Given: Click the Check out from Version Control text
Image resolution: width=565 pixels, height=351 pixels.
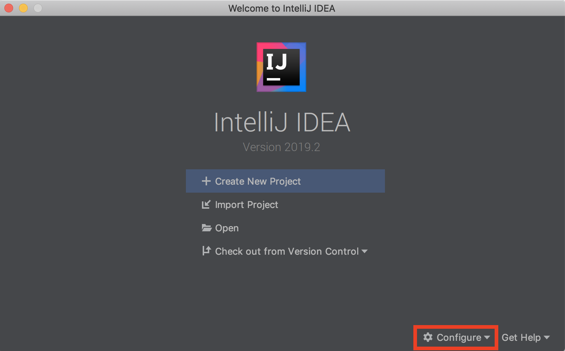Looking at the screenshot, I should [287, 251].
